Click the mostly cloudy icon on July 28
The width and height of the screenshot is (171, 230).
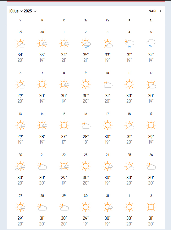[x=42, y=207]
